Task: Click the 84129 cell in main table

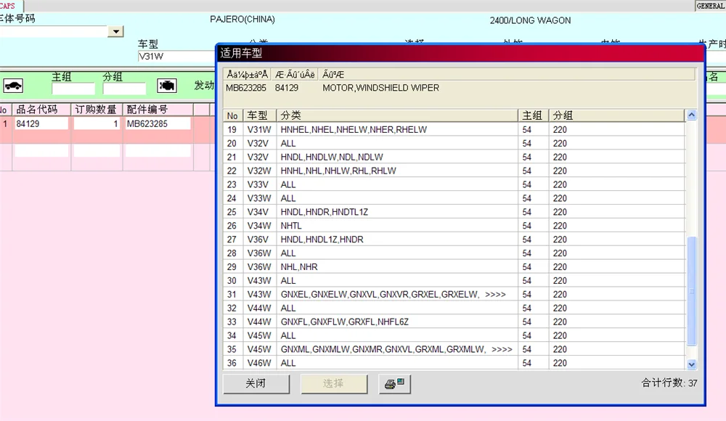Action: (x=41, y=123)
